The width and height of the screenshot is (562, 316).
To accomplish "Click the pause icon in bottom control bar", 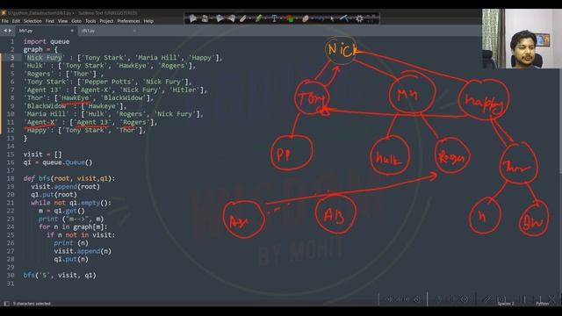I will [523, 298].
